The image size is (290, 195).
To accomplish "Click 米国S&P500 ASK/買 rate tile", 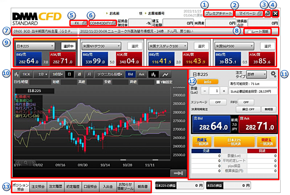I will click(262, 58).
